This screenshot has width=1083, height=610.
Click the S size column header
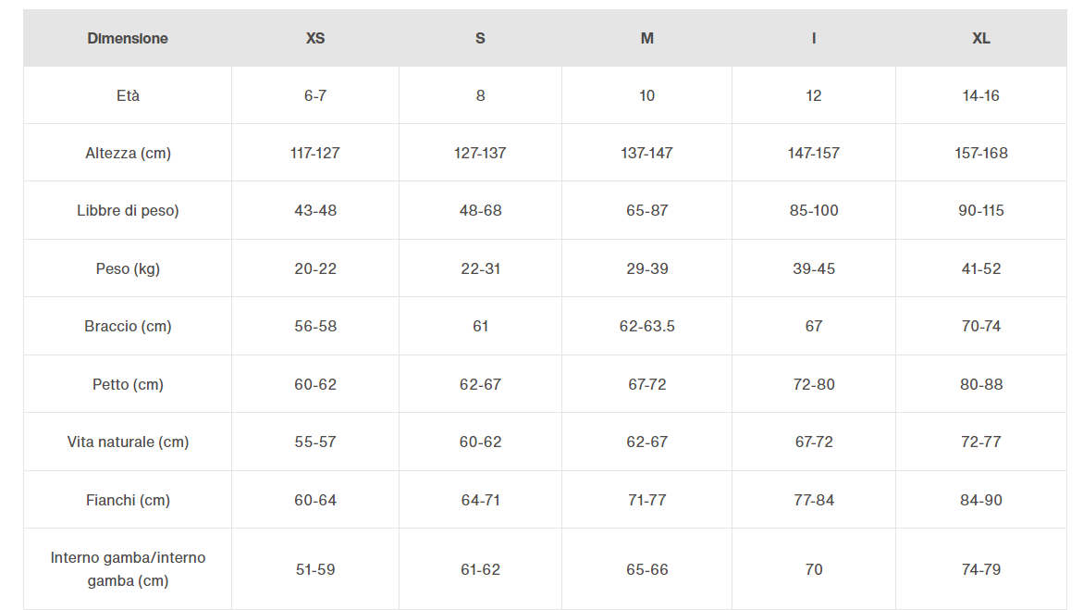pyautogui.click(x=481, y=39)
